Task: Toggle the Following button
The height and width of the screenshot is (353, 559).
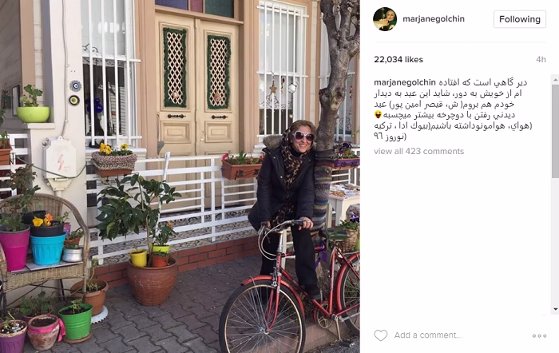Action: 519,19
